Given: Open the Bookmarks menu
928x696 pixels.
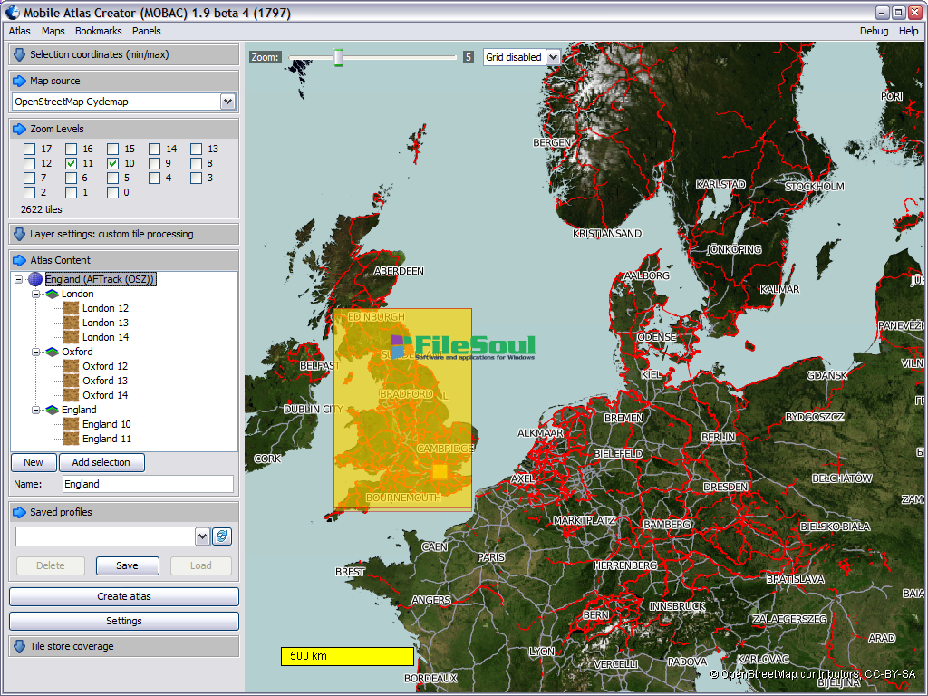Looking at the screenshot, I should (x=98, y=31).
